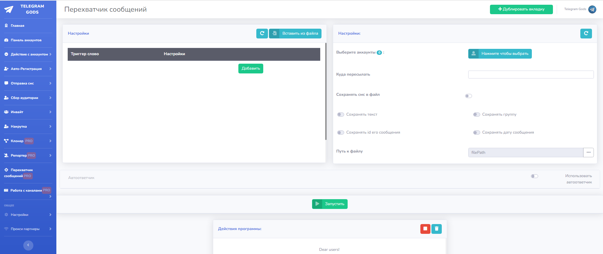Click the Действия программы: heading
The height and width of the screenshot is (254, 603).
point(240,229)
